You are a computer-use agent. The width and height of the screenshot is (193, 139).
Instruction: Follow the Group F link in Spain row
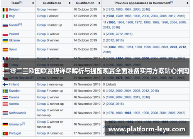[x=43, y=50]
